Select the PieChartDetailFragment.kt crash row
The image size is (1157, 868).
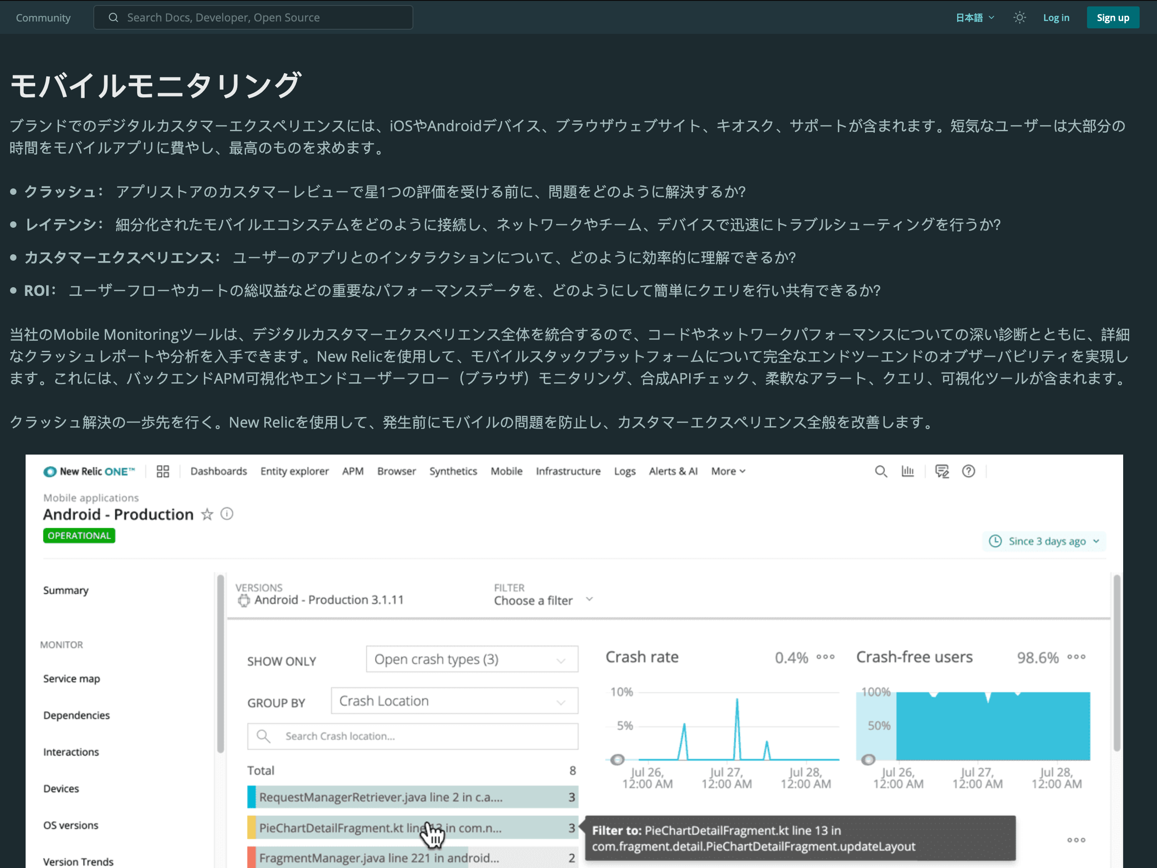click(412, 828)
